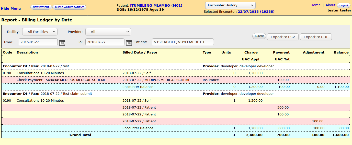
Task: Open the To date calendar picker icon
Action: coord(129,43)
